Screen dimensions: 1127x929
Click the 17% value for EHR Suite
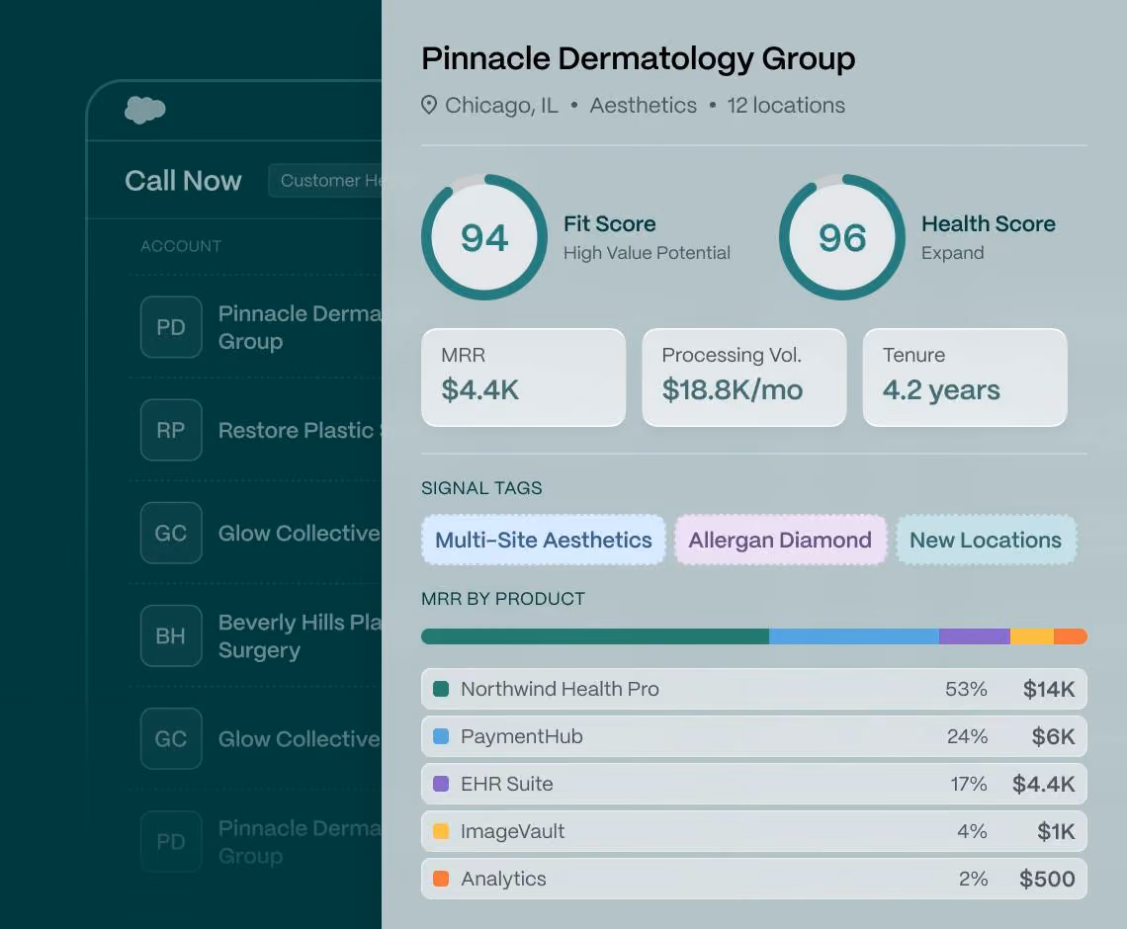pos(969,784)
